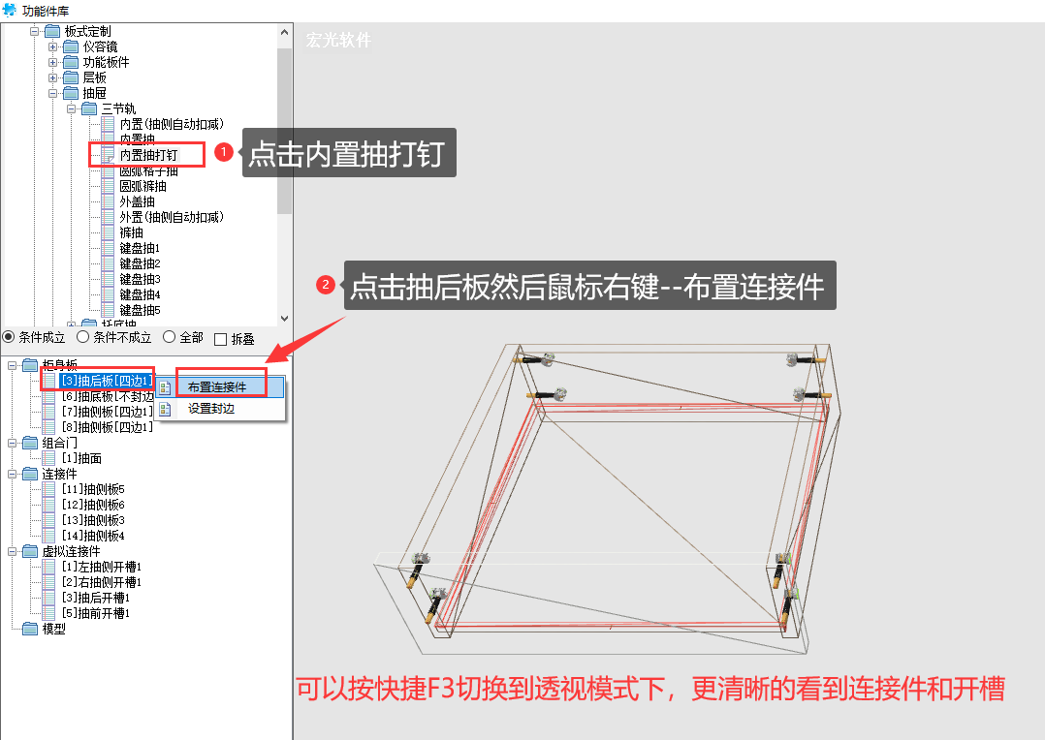
Task: Expand the 仪容镜 tree node
Action: tap(52, 46)
